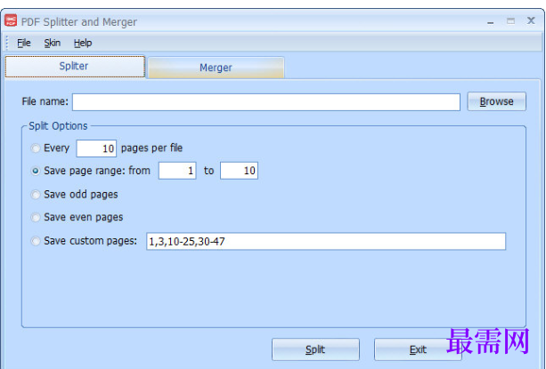Screen dimensions: 546x369
Task: Minimize the PDF Splitter and Merger window
Action: (491, 22)
